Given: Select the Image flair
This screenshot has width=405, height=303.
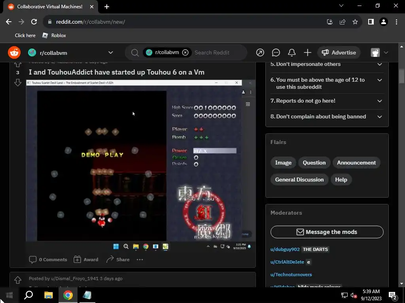Looking at the screenshot, I should coord(283,163).
